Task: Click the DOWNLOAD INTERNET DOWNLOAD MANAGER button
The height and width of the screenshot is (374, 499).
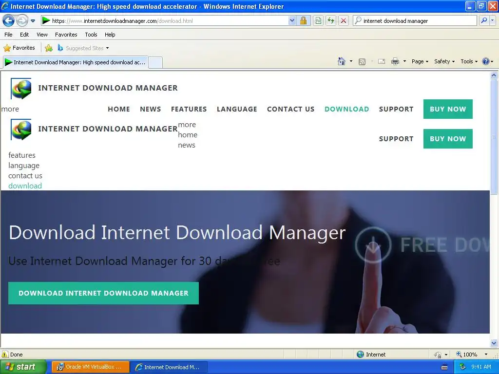Action: pos(103,293)
